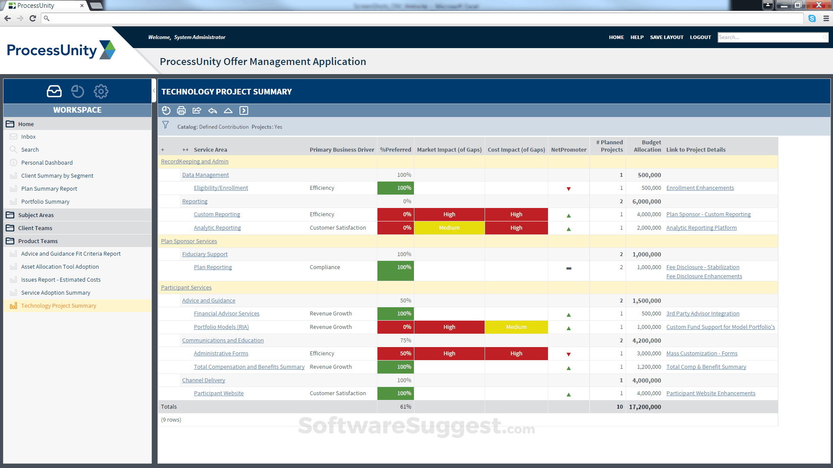Click the green 100% bar for Plan Reporting
The height and width of the screenshot is (468, 833).
395,271
